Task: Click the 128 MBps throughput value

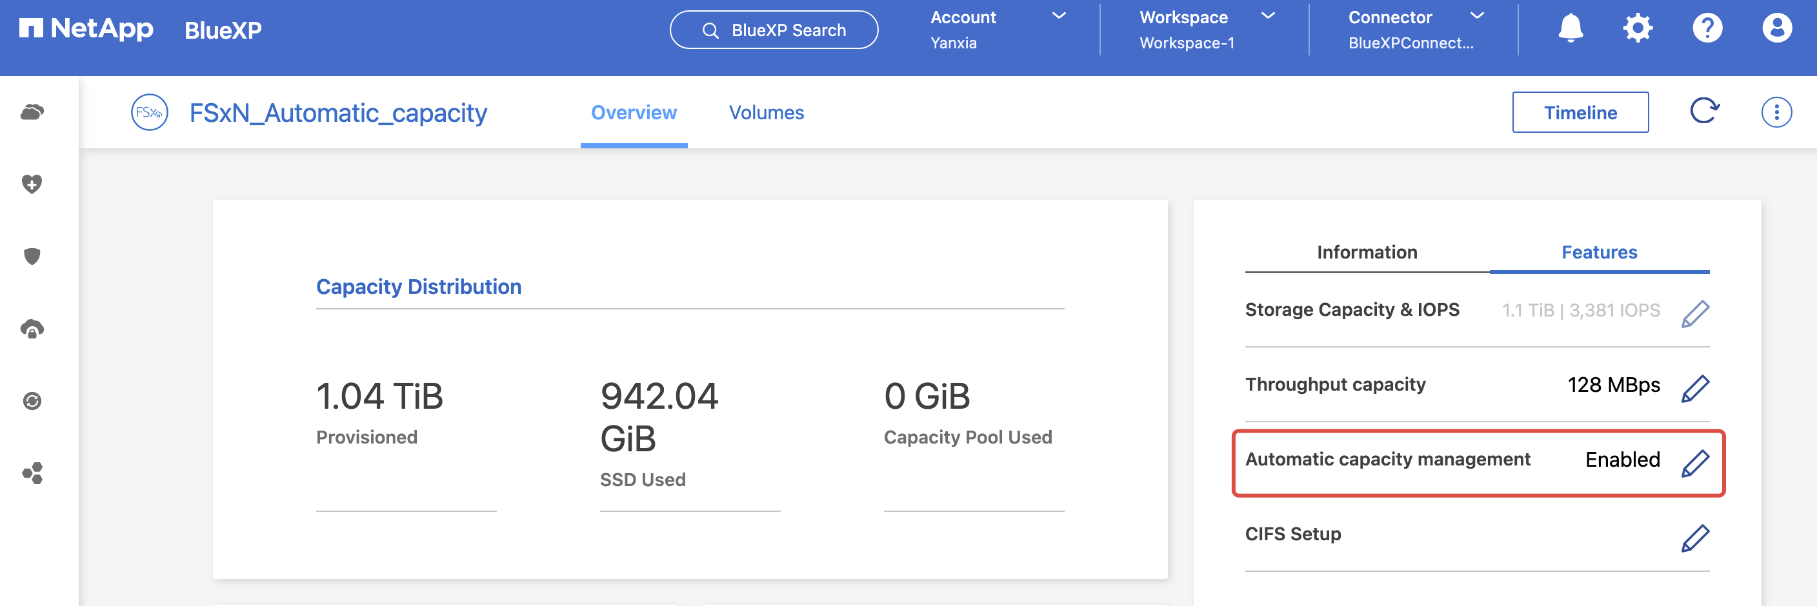Action: (x=1613, y=385)
